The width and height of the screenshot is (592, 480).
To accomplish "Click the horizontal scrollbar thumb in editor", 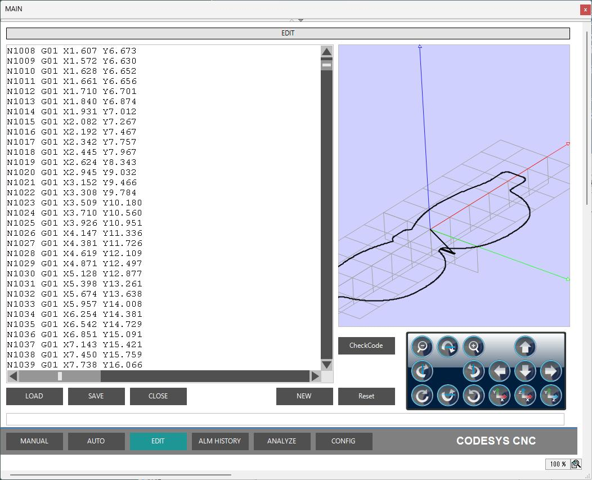I will pos(60,376).
